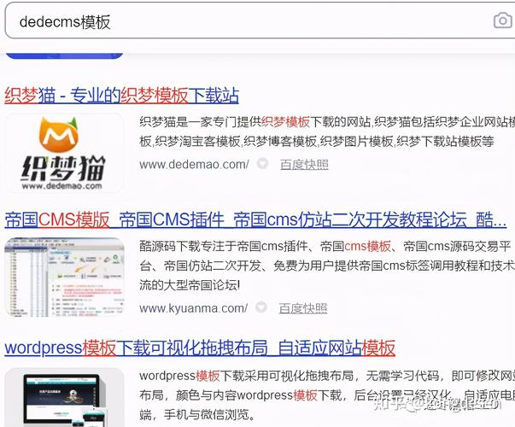Click the 织梦猫是一家专门提供织梦模板下载的网站 description text
Viewport: 515px width, 427px height.
click(x=327, y=132)
